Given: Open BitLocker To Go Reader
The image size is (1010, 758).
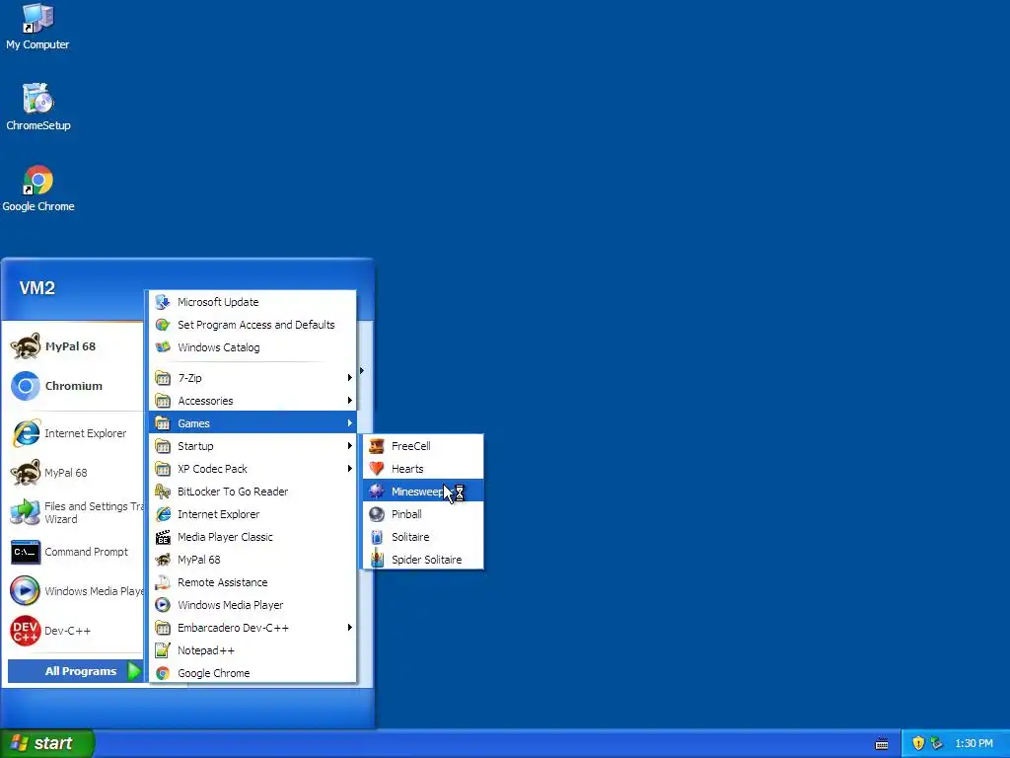Looking at the screenshot, I should [x=252, y=492].
